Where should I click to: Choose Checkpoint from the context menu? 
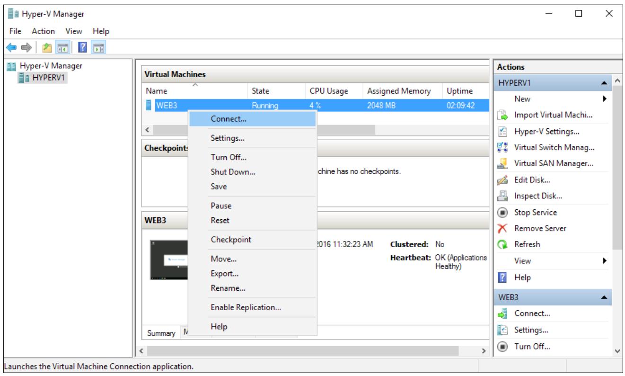(x=252, y=240)
